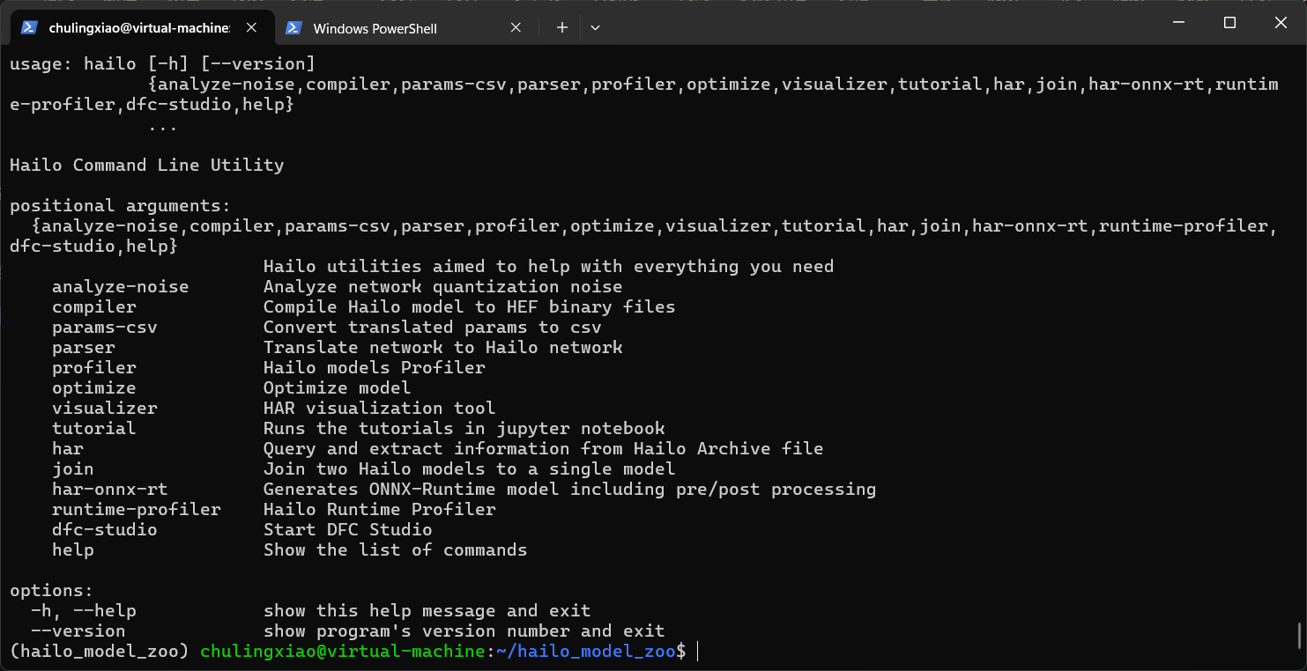Screen dimensions: 1307x671
Task: Click 'Start DFC Studio' description
Action: 348,529
